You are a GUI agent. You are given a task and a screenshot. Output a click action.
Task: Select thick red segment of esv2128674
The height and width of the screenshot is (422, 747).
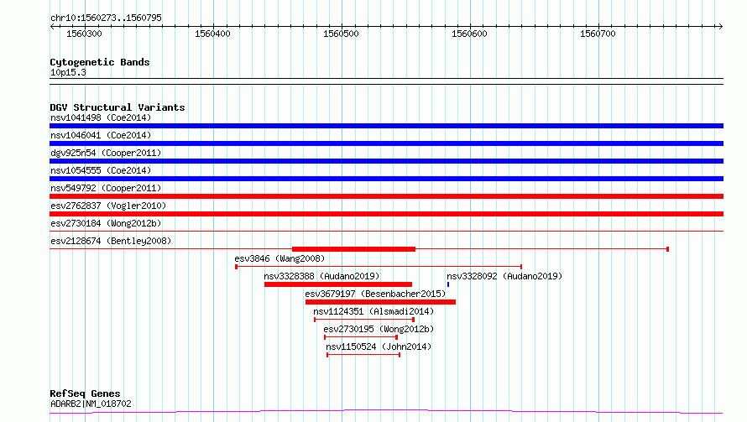tap(353, 249)
